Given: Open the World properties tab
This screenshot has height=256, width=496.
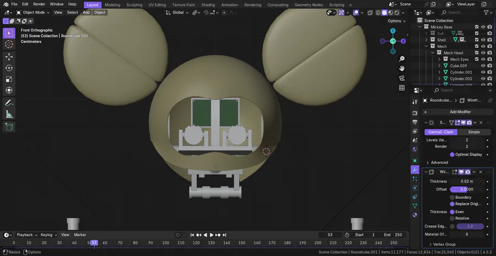Looking at the screenshot, I should pyautogui.click(x=415, y=149).
